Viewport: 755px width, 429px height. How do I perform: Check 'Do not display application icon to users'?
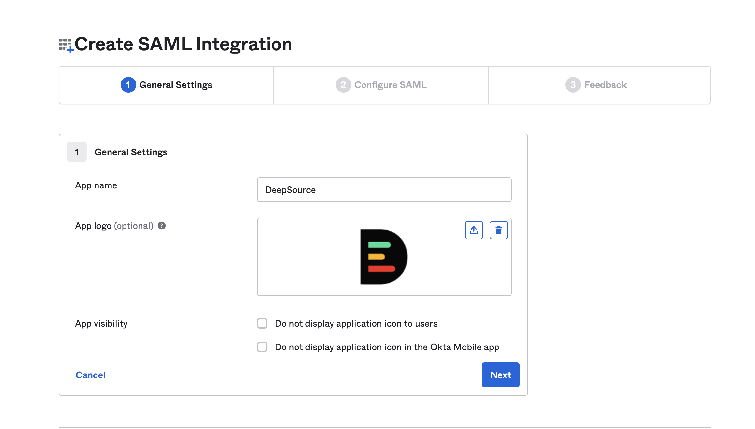(x=262, y=323)
